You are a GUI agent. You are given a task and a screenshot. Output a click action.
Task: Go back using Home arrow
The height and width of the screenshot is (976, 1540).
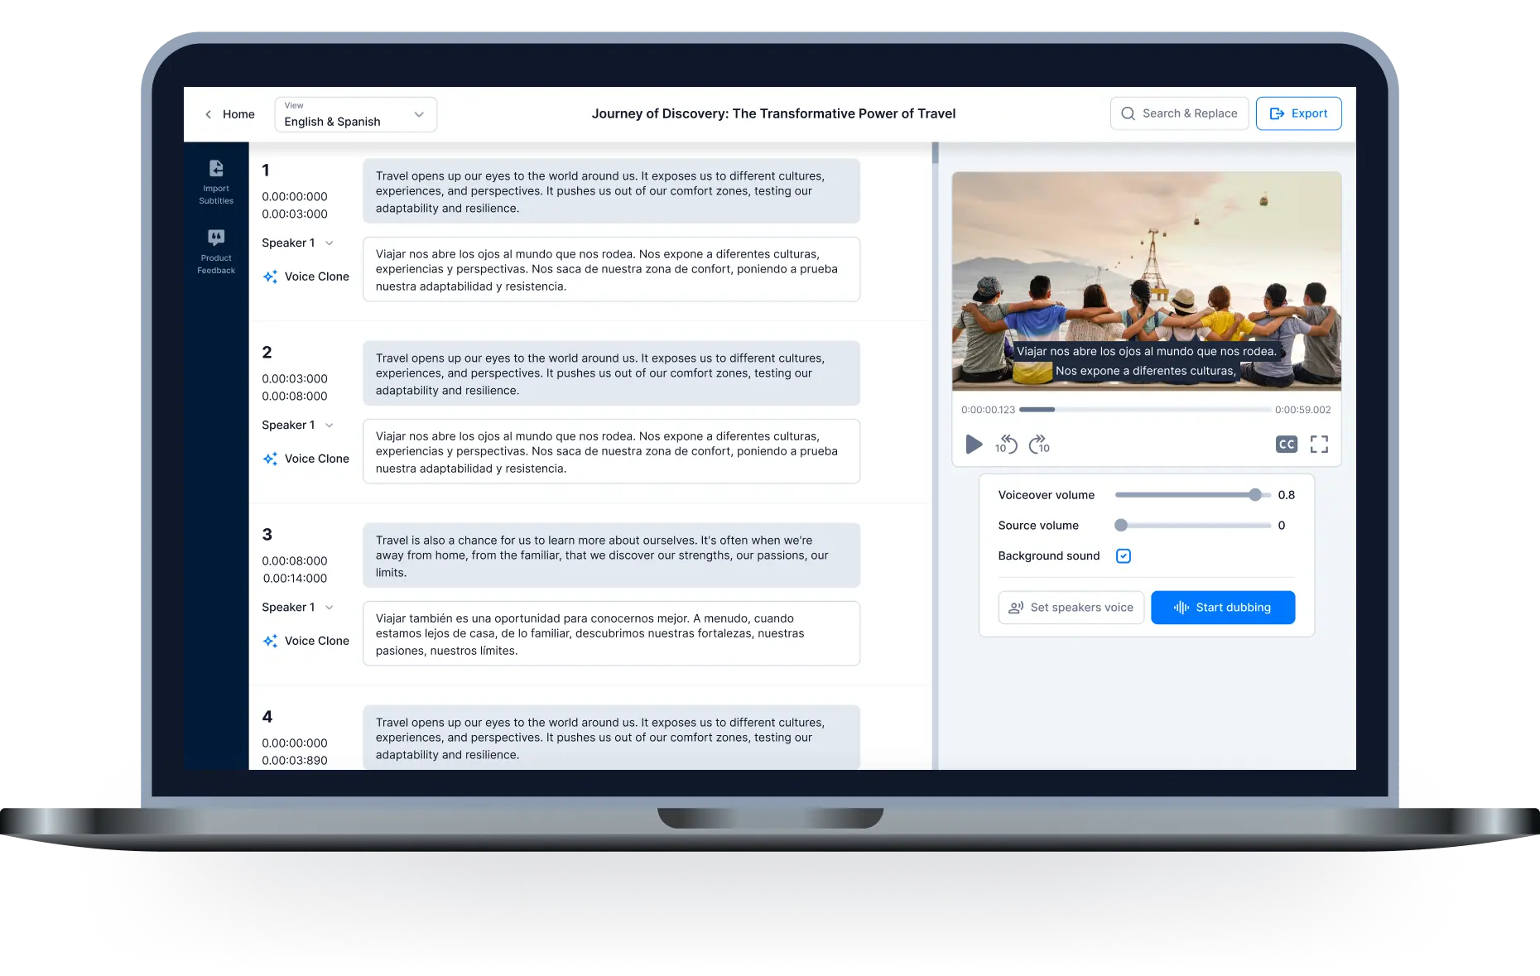pyautogui.click(x=209, y=114)
